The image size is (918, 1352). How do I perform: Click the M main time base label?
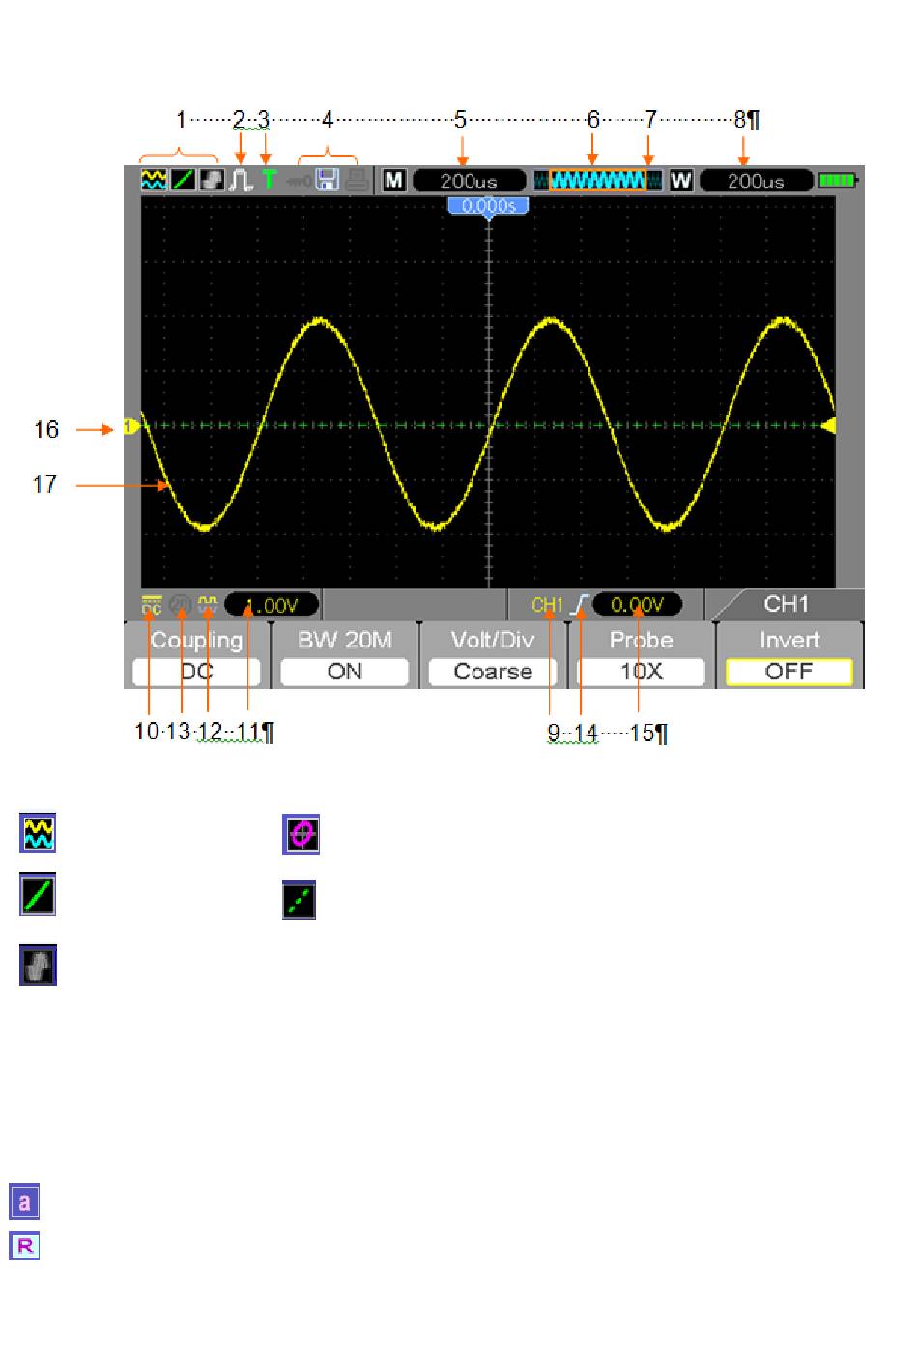pos(393,180)
